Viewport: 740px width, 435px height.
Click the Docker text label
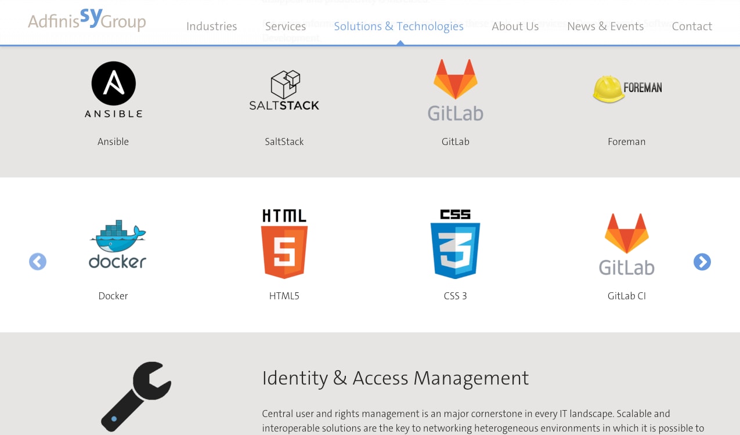pos(113,296)
